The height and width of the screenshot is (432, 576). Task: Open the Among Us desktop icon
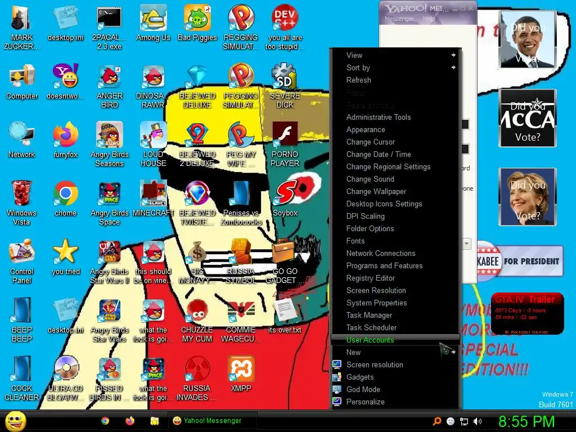click(153, 23)
